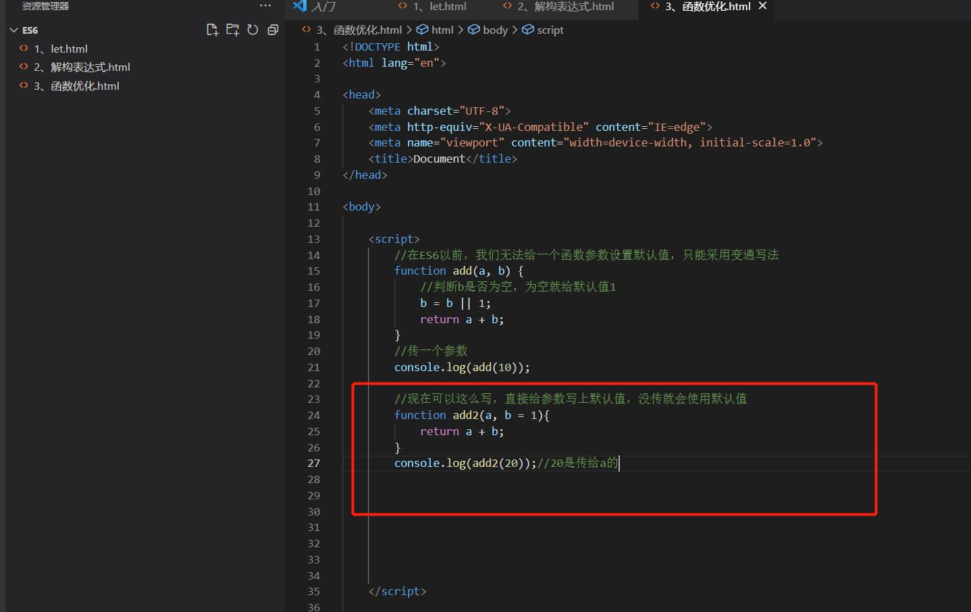
Task: Open the explorer more actions ellipsis
Action: tap(265, 5)
